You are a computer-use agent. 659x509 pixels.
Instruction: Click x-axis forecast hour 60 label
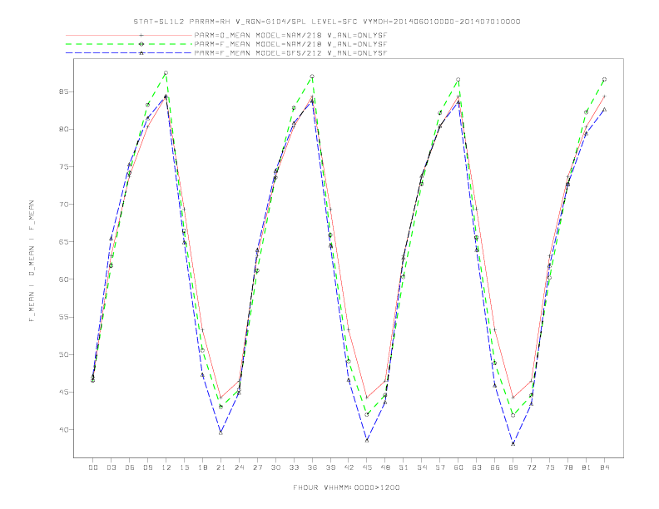tap(458, 467)
